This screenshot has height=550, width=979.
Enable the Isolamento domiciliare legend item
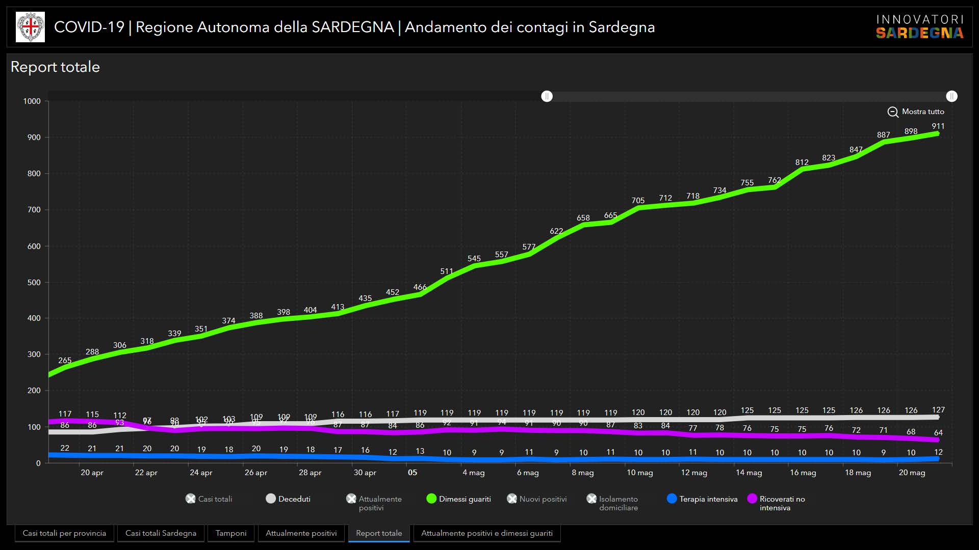[591, 499]
